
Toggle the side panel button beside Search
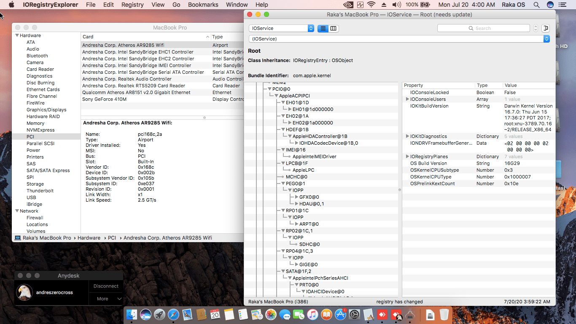coord(546,28)
